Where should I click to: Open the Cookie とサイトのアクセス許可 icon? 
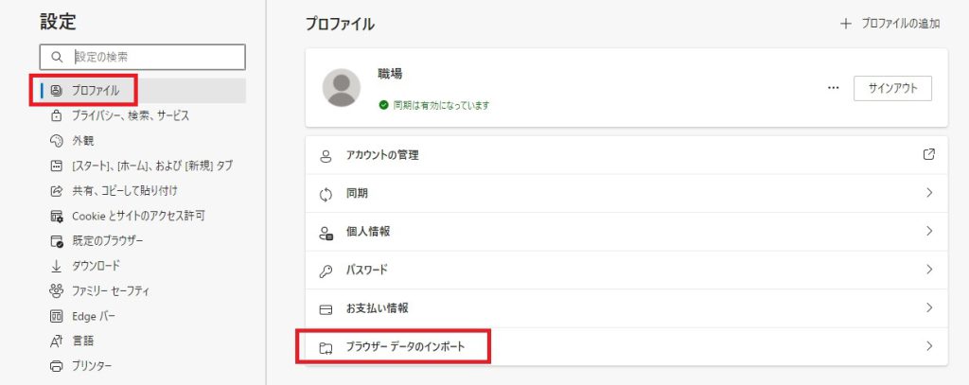pyautogui.click(x=56, y=216)
